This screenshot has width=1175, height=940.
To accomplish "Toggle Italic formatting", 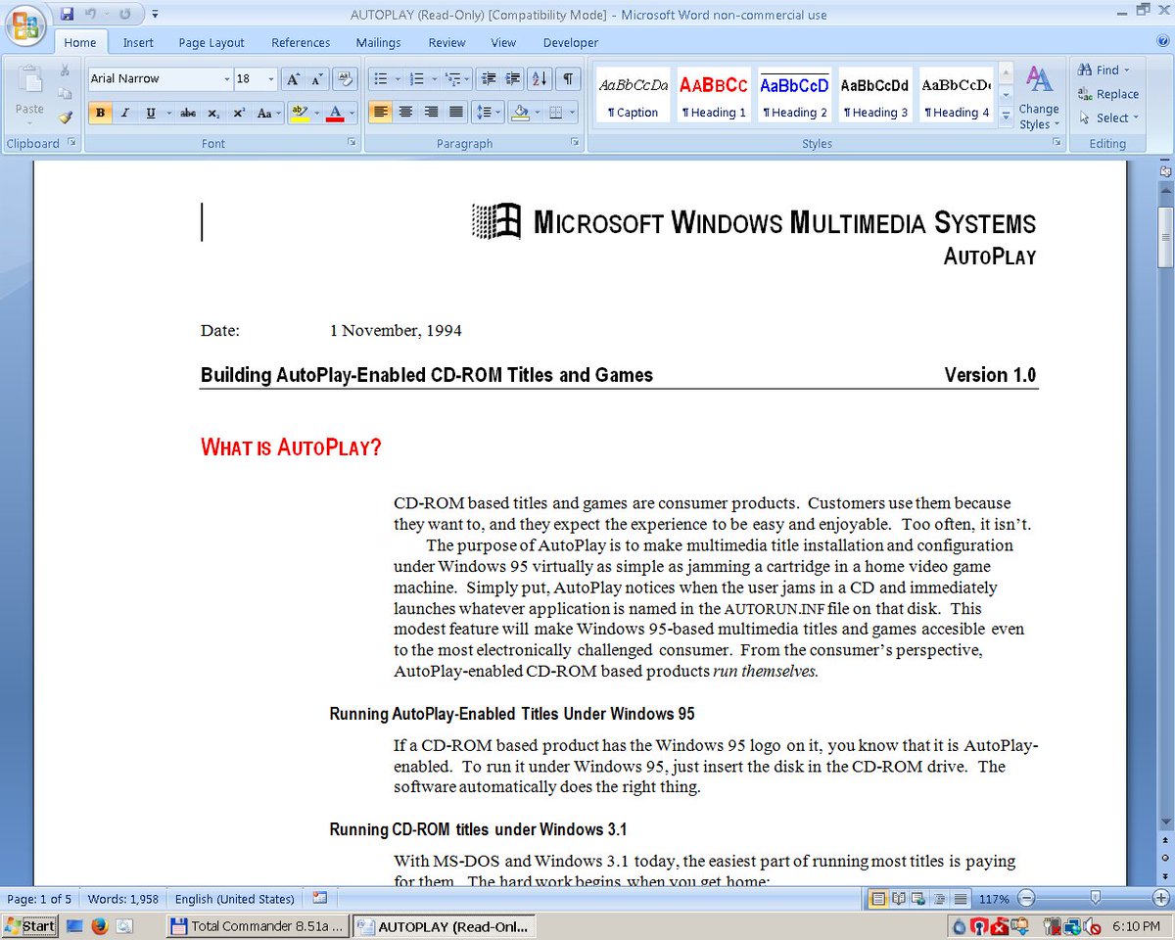I will click(x=125, y=113).
